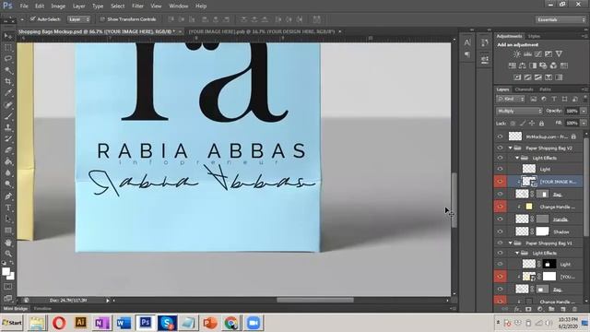Toggle the Auto-Select checkbox
The image size is (590, 332).
[33, 19]
